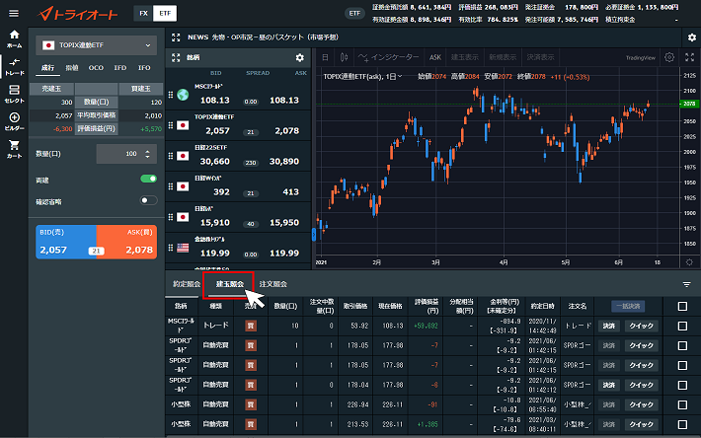Open the Cart (カート) sidebar item

point(14,149)
